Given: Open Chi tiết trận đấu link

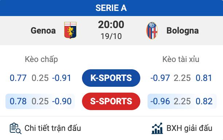Looking at the screenshot, I should [x=52, y=128].
